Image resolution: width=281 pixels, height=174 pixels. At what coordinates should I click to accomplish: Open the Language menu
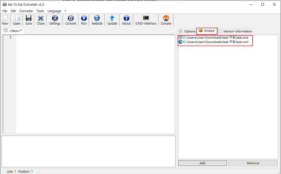(54, 11)
